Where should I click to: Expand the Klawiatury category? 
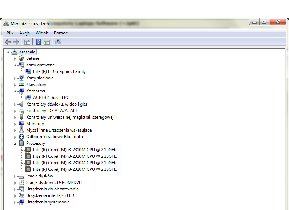point(15,85)
